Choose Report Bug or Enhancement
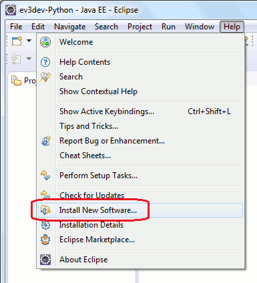This screenshot has height=283, width=257. coord(140,141)
